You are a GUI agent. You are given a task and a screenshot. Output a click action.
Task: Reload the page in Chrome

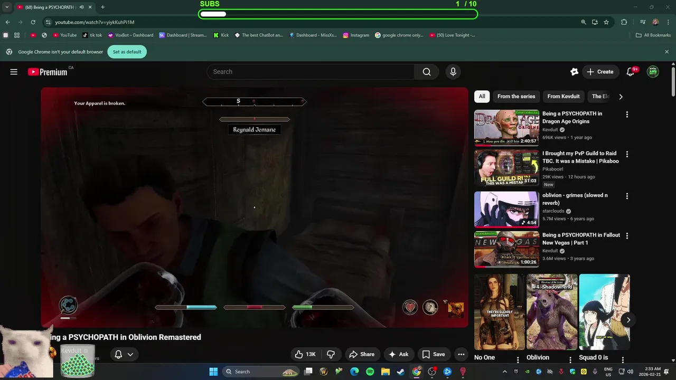(x=33, y=22)
